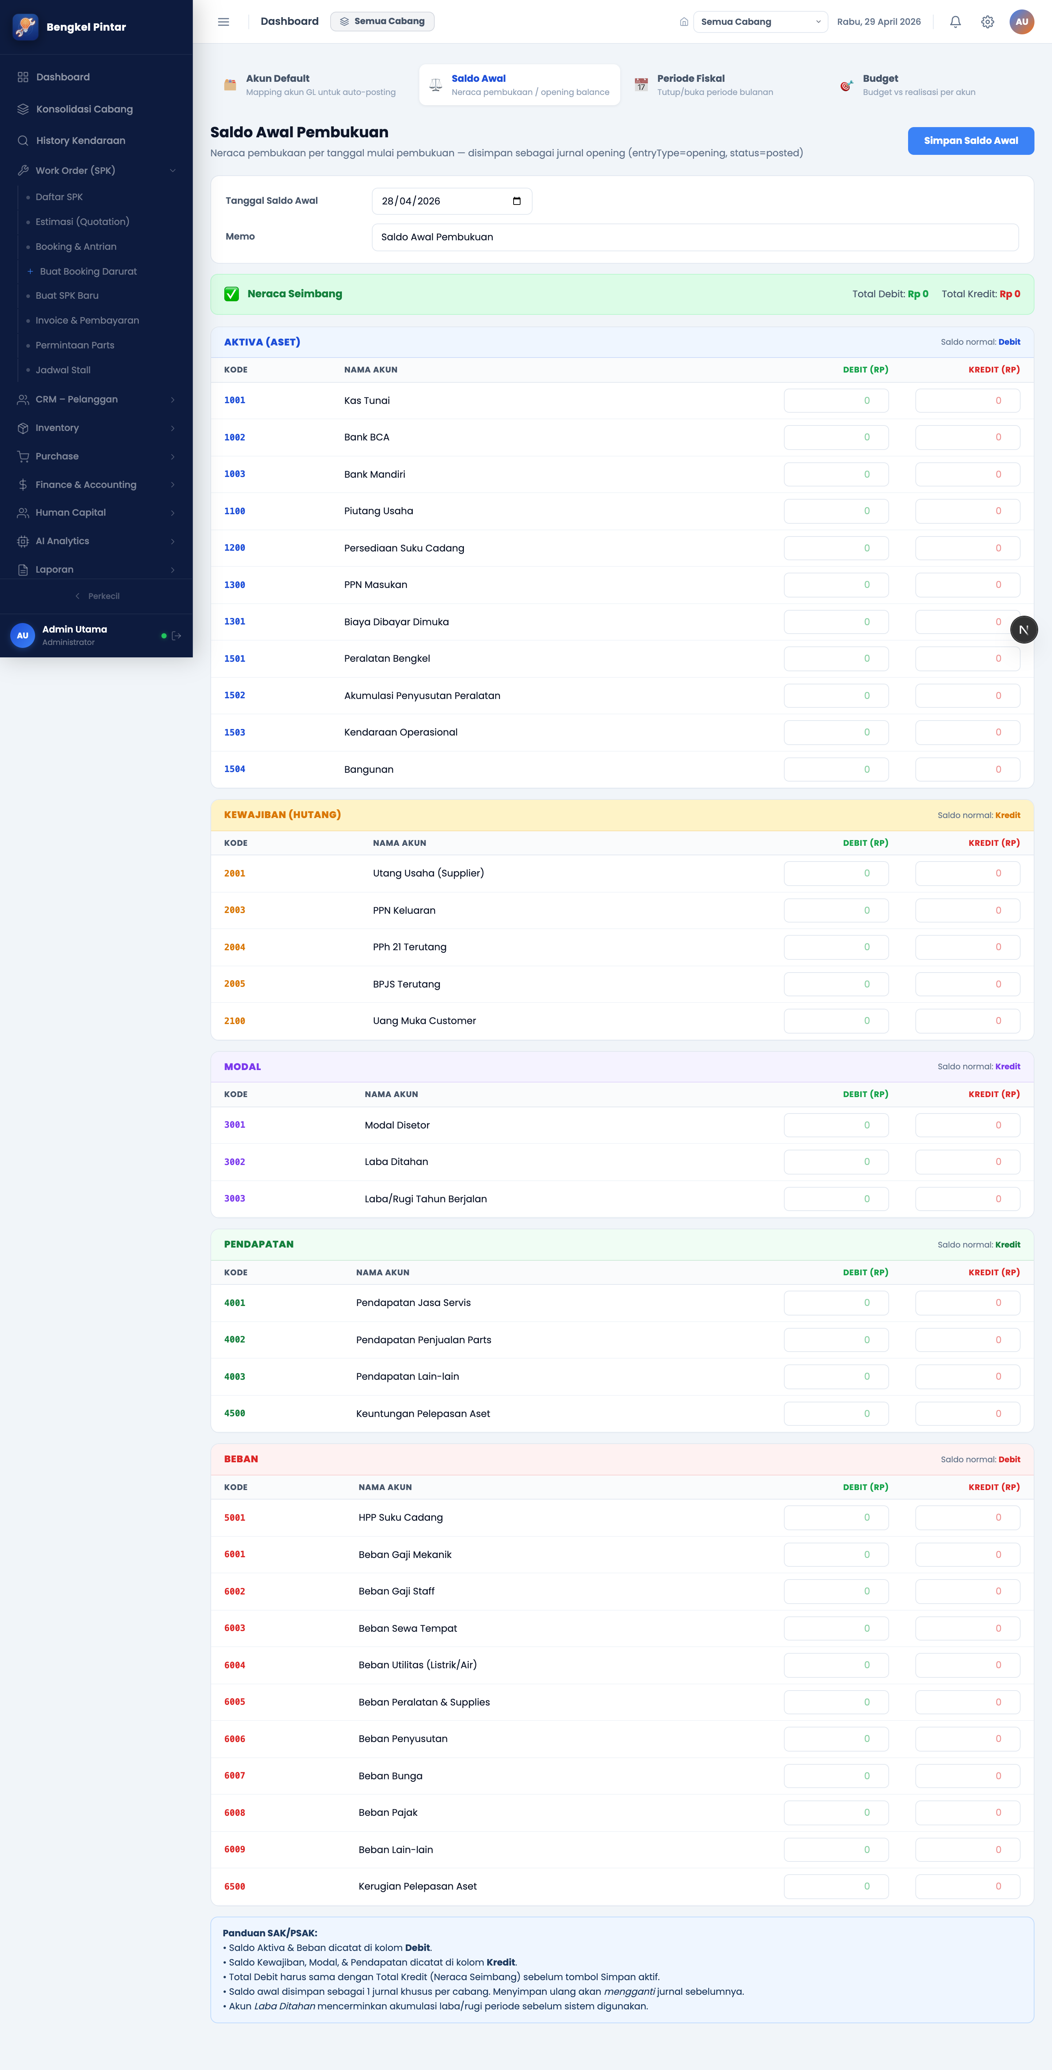Viewport: 1052px width, 2070px height.
Task: Click the Memo input field
Action: point(694,237)
